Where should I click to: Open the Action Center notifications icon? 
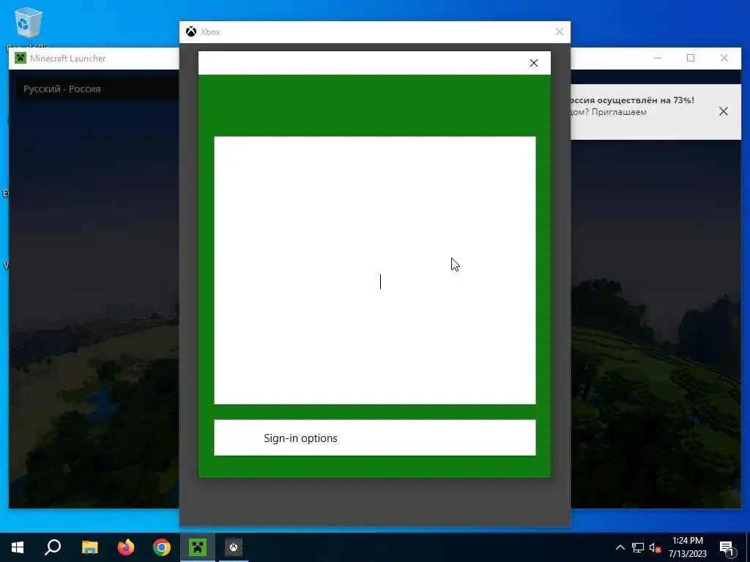pyautogui.click(x=727, y=547)
